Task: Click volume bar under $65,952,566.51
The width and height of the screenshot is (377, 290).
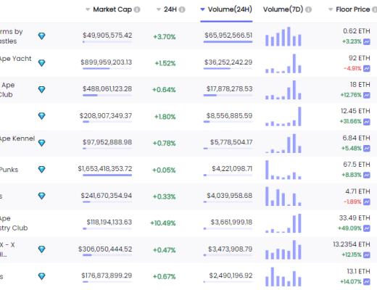Action: pyautogui.click(x=228, y=42)
